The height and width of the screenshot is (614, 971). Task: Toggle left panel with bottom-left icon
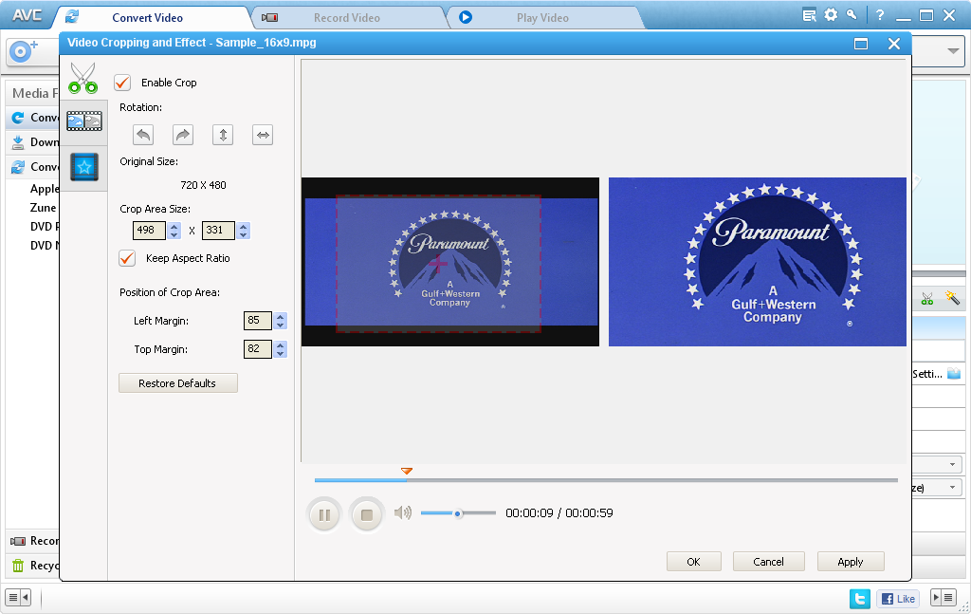click(x=18, y=598)
